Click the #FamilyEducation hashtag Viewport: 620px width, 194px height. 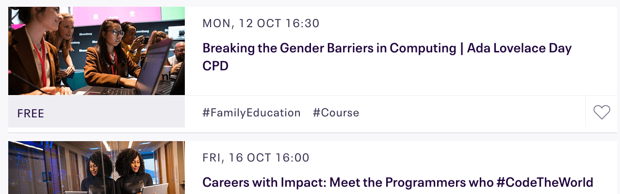point(251,113)
